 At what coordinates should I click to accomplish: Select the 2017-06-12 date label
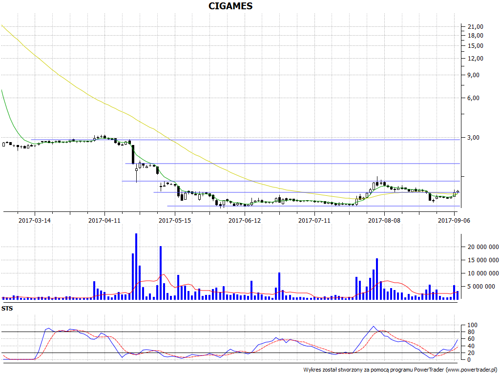[x=245, y=220]
